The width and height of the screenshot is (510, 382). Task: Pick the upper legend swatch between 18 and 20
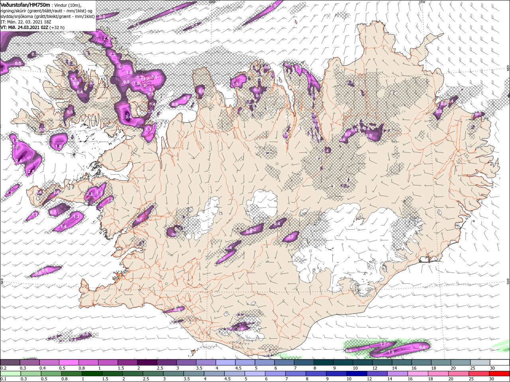click(x=441, y=363)
